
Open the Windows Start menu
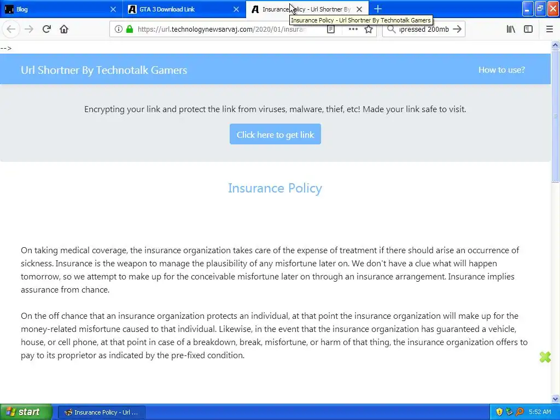pyautogui.click(x=26, y=412)
